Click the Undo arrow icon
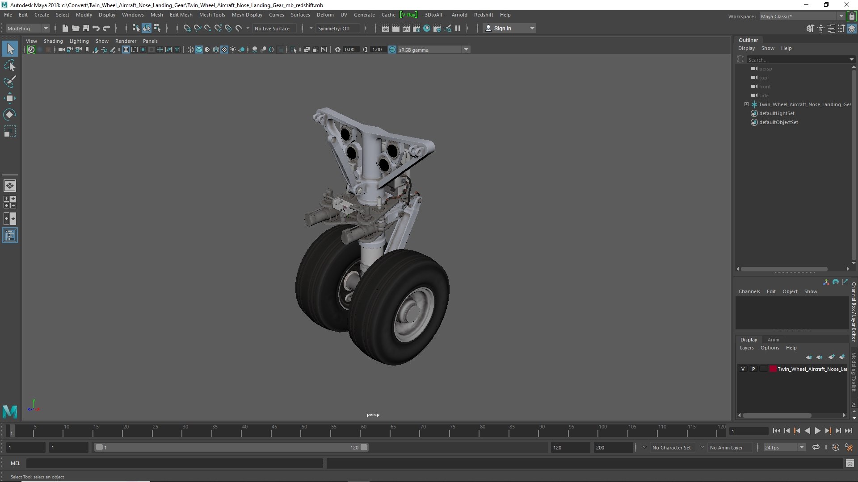This screenshot has height=482, width=858. 96,28
